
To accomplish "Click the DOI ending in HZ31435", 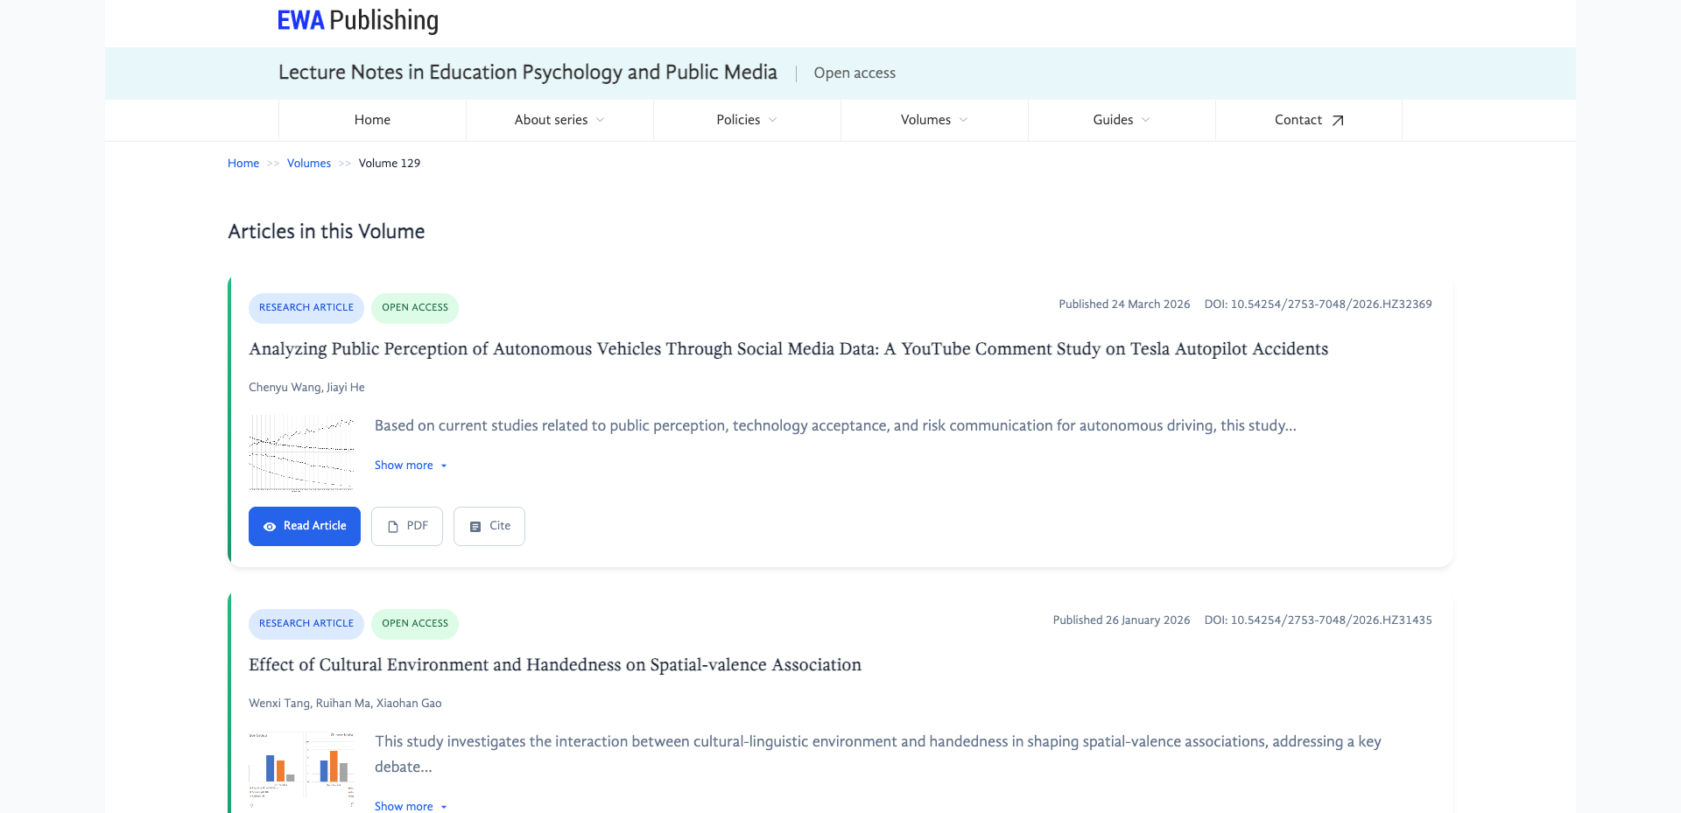I will pyautogui.click(x=1319, y=620).
